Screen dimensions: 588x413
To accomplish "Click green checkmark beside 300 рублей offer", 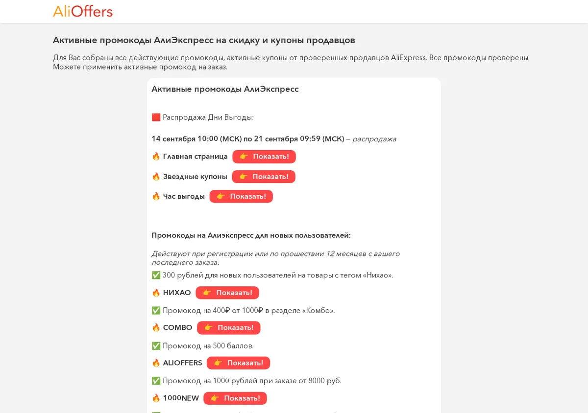I will click(156, 275).
